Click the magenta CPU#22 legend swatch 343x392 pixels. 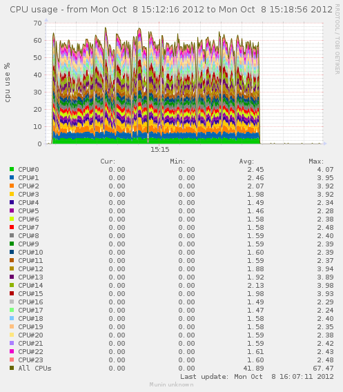12,351
